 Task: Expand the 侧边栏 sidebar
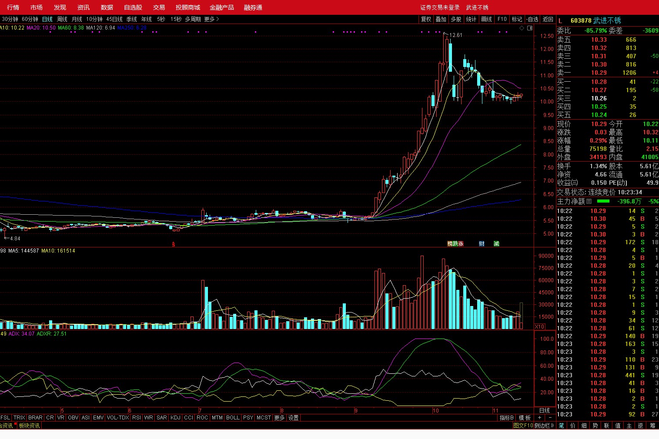coord(544,426)
